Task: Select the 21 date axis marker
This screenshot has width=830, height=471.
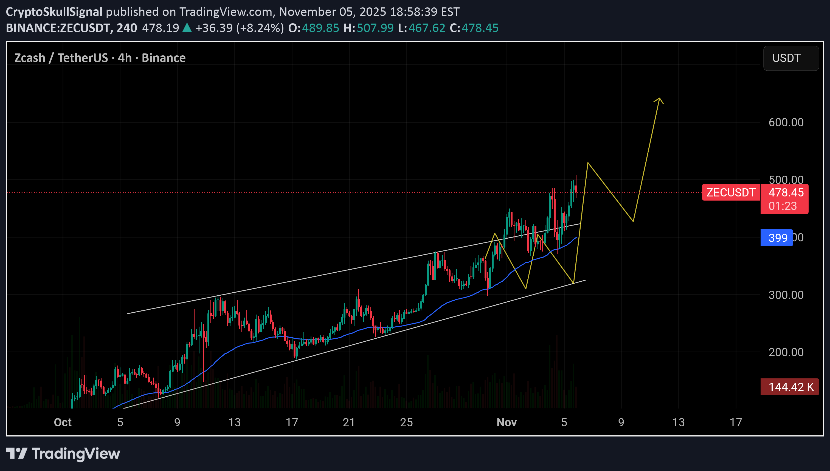Action: coord(349,422)
